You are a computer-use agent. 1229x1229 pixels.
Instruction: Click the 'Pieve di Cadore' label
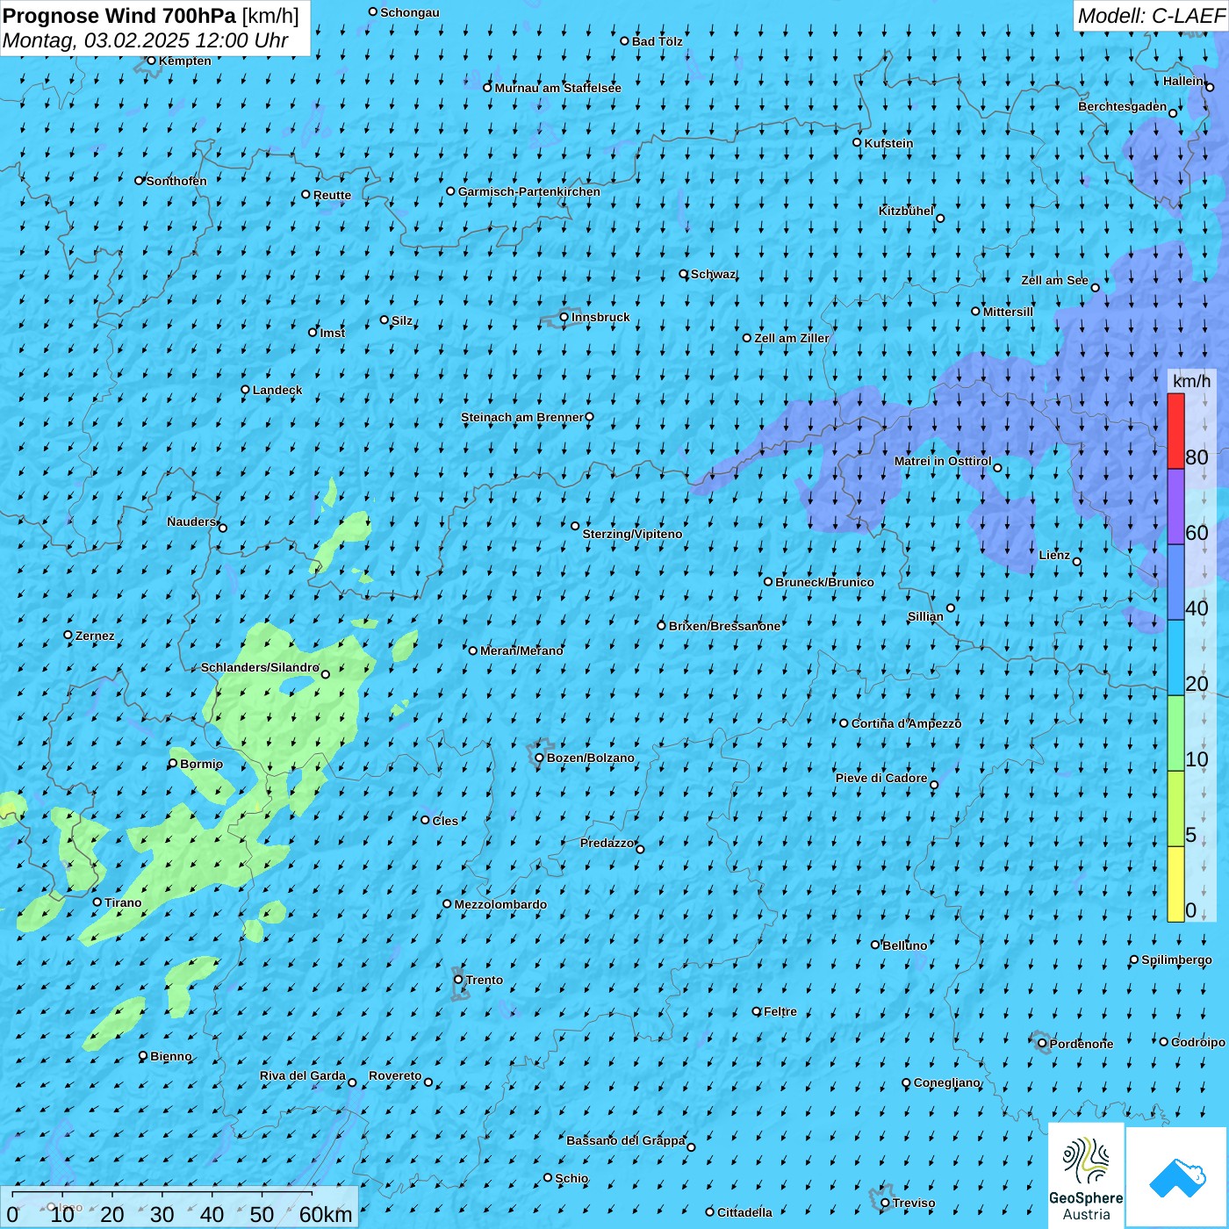point(880,778)
